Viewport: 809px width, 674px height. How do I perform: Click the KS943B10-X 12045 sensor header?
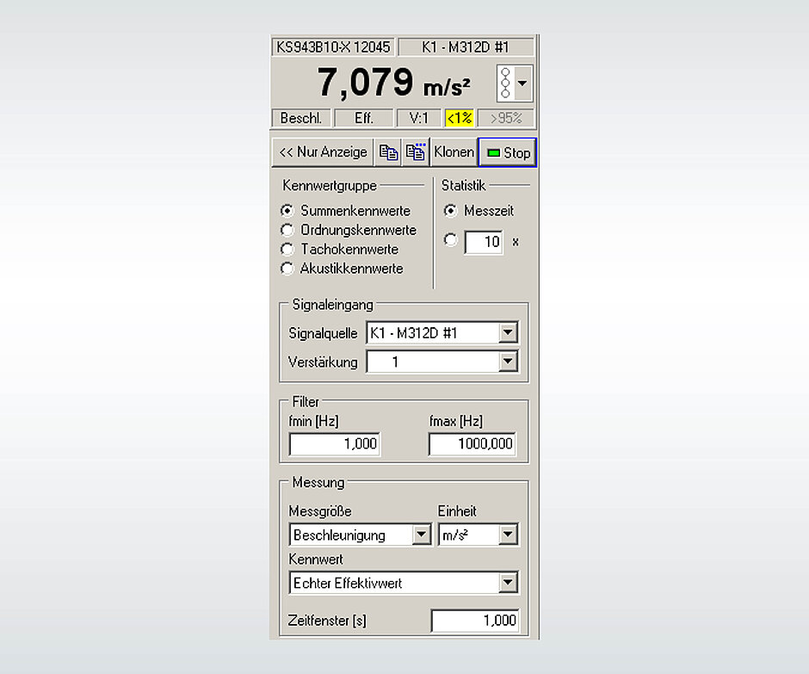click(332, 46)
